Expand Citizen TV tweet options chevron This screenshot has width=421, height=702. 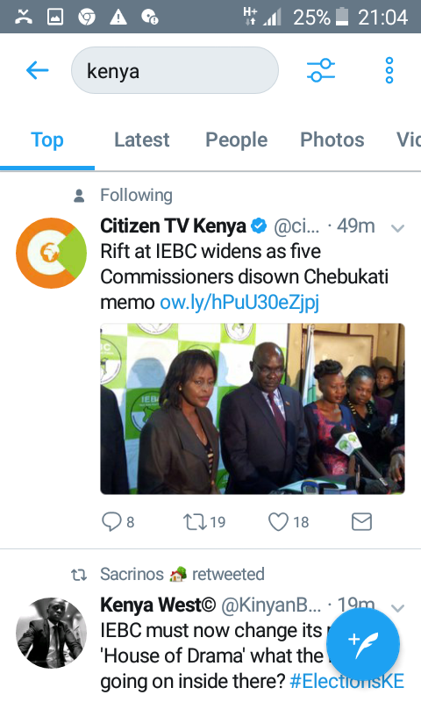(397, 228)
